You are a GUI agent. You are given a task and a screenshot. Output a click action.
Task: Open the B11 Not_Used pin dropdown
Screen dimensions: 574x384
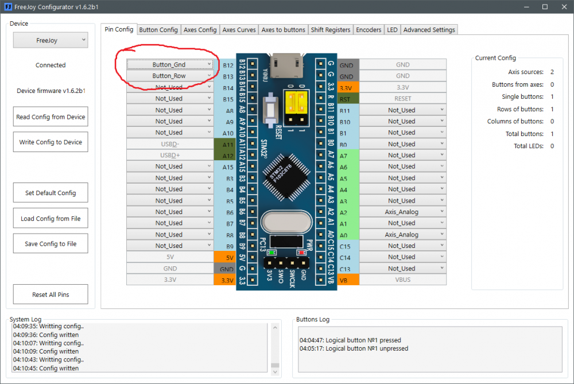coord(402,110)
